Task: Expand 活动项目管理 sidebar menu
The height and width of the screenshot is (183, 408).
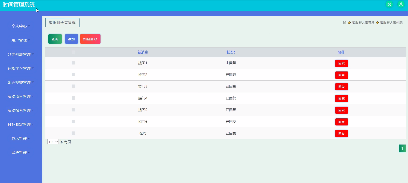Action: click(x=21, y=96)
